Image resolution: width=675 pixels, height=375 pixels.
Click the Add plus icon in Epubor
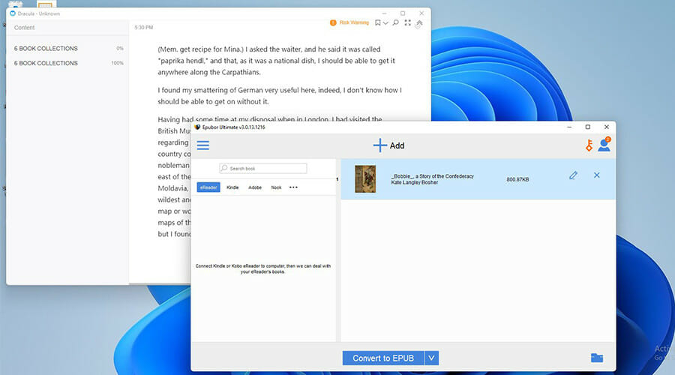click(379, 145)
